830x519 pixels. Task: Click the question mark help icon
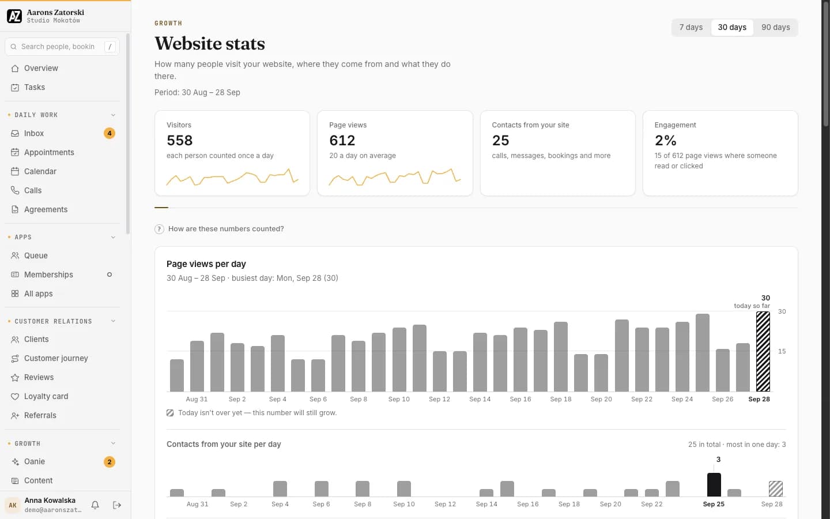(x=159, y=229)
